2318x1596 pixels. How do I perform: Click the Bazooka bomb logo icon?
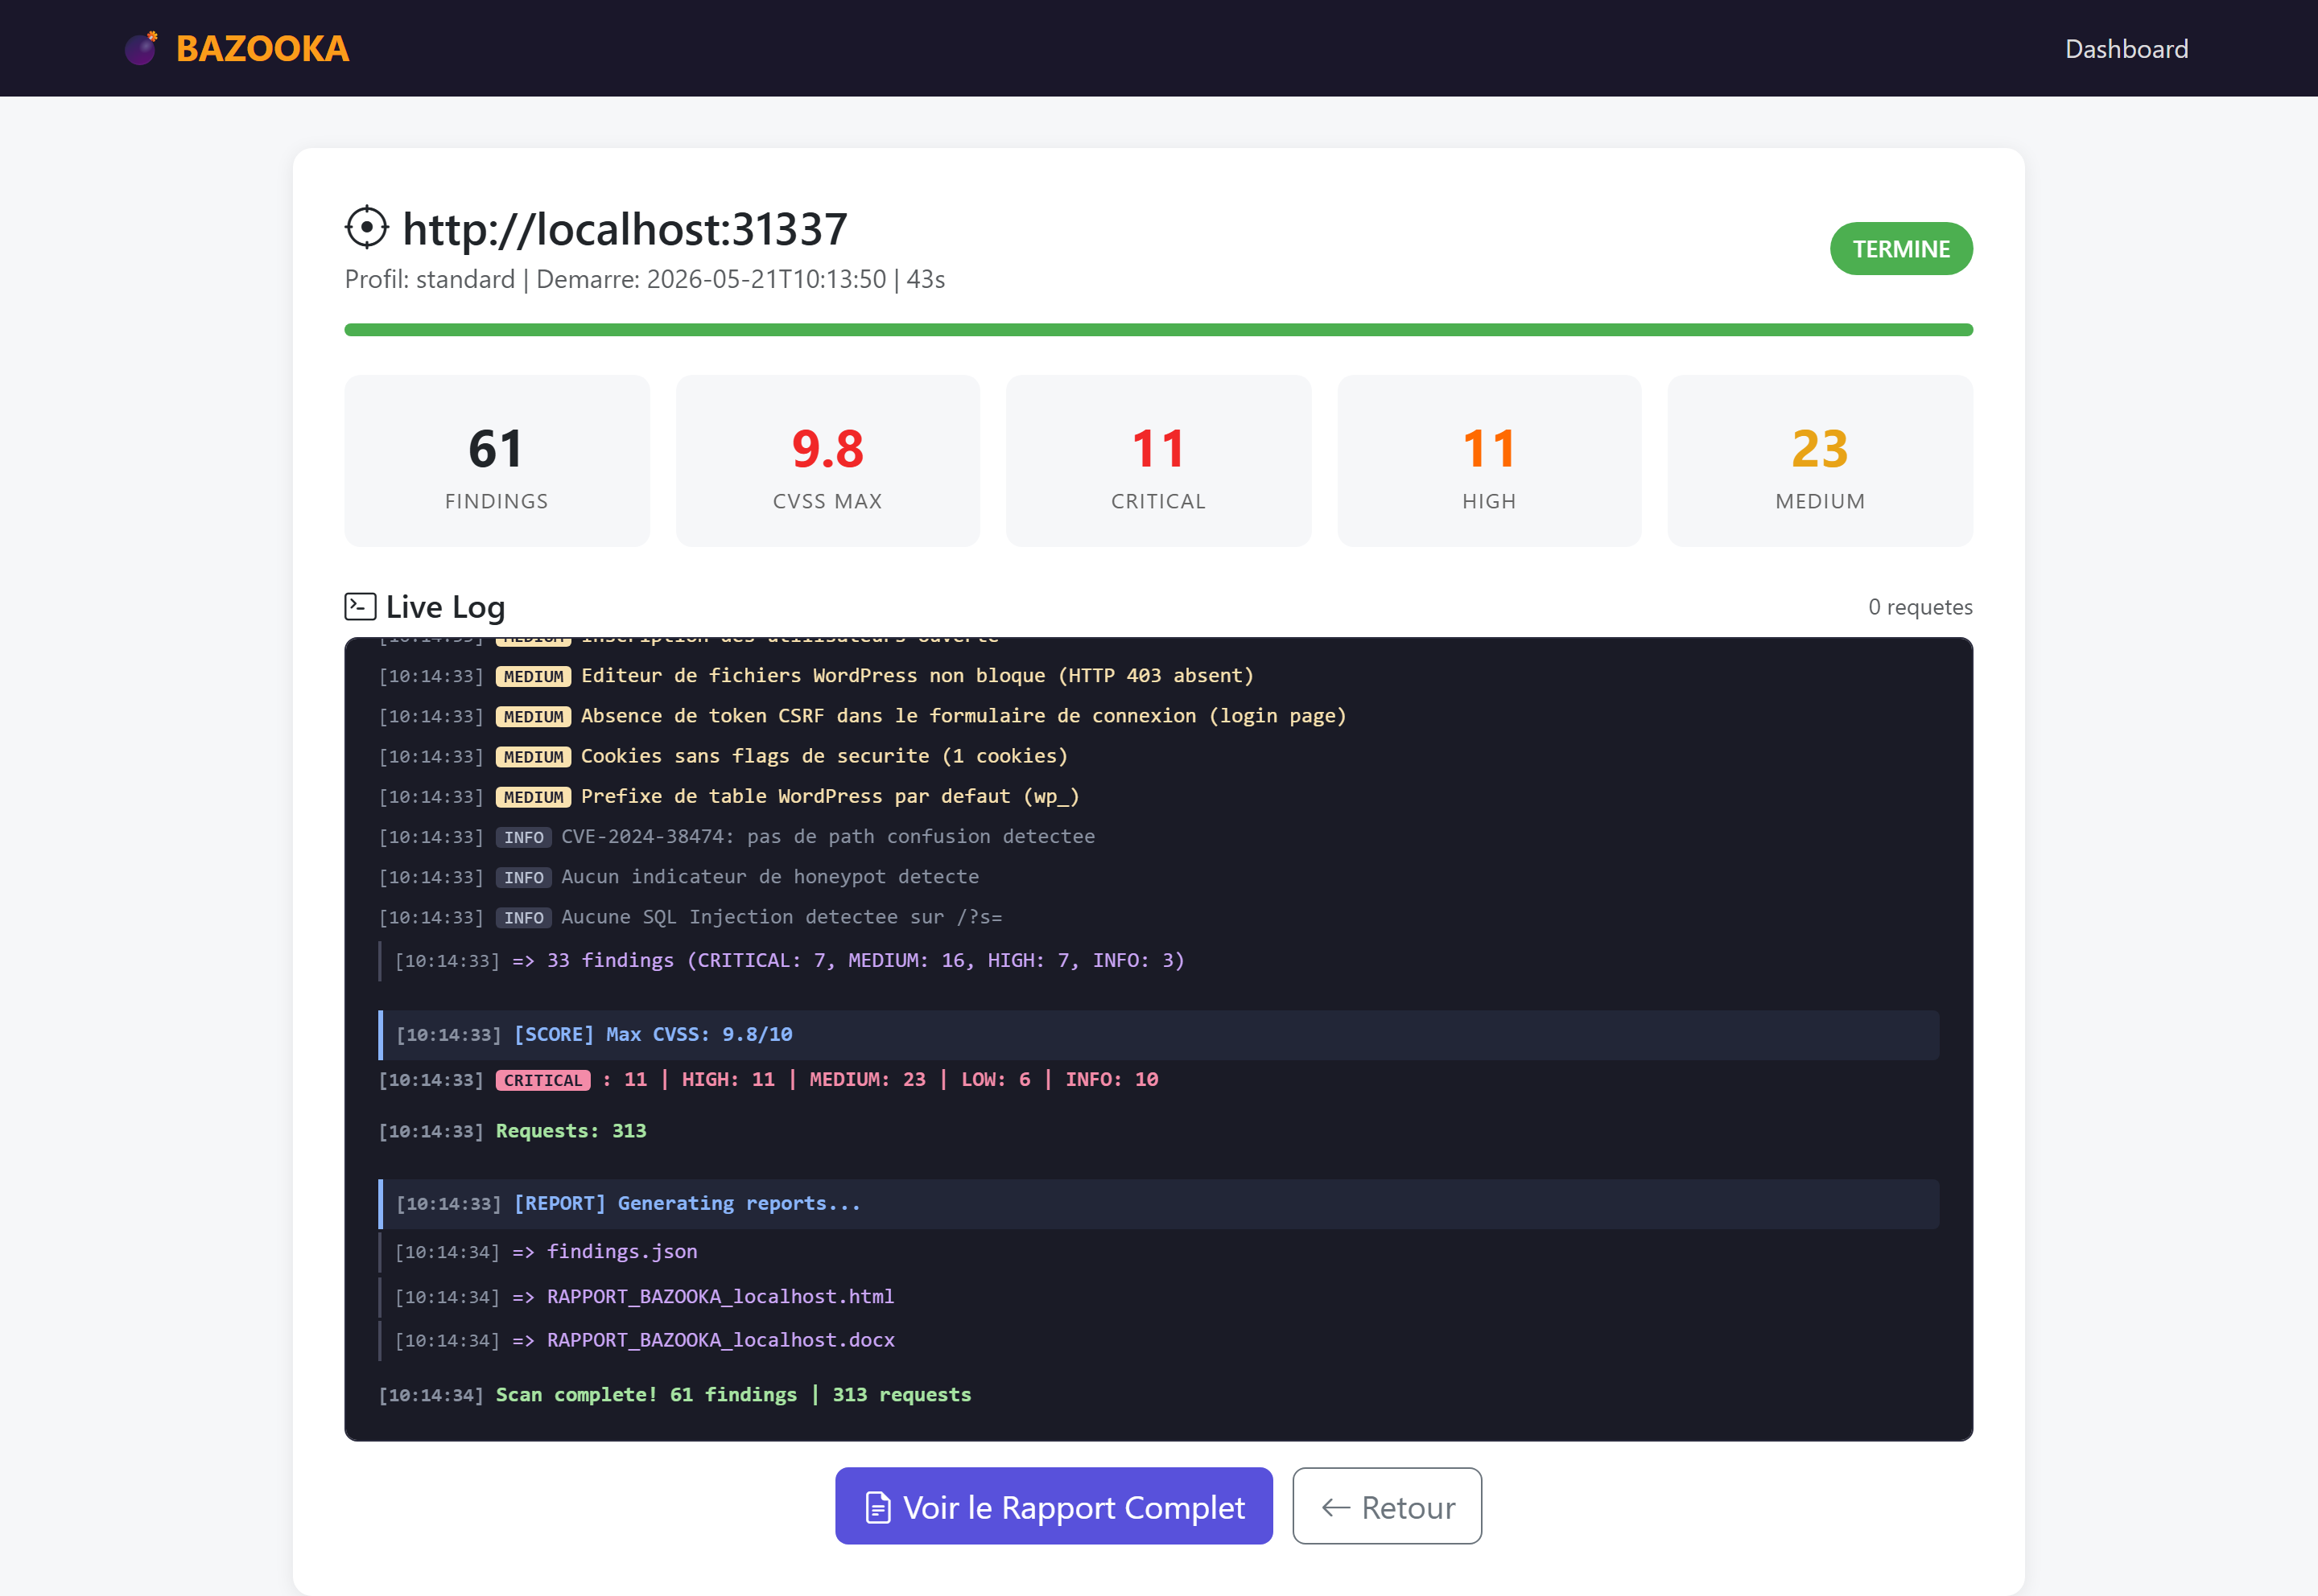point(141,48)
